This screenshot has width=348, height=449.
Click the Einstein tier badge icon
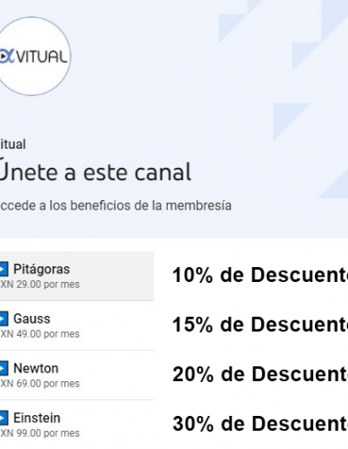click(x=3, y=418)
